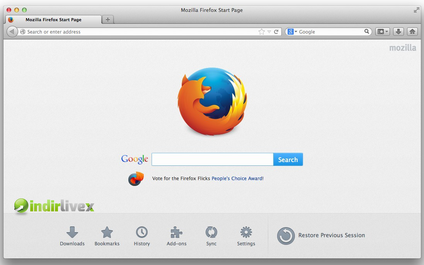Open the Downloads toolbar arrow button
424x265 pixels.
click(398, 32)
